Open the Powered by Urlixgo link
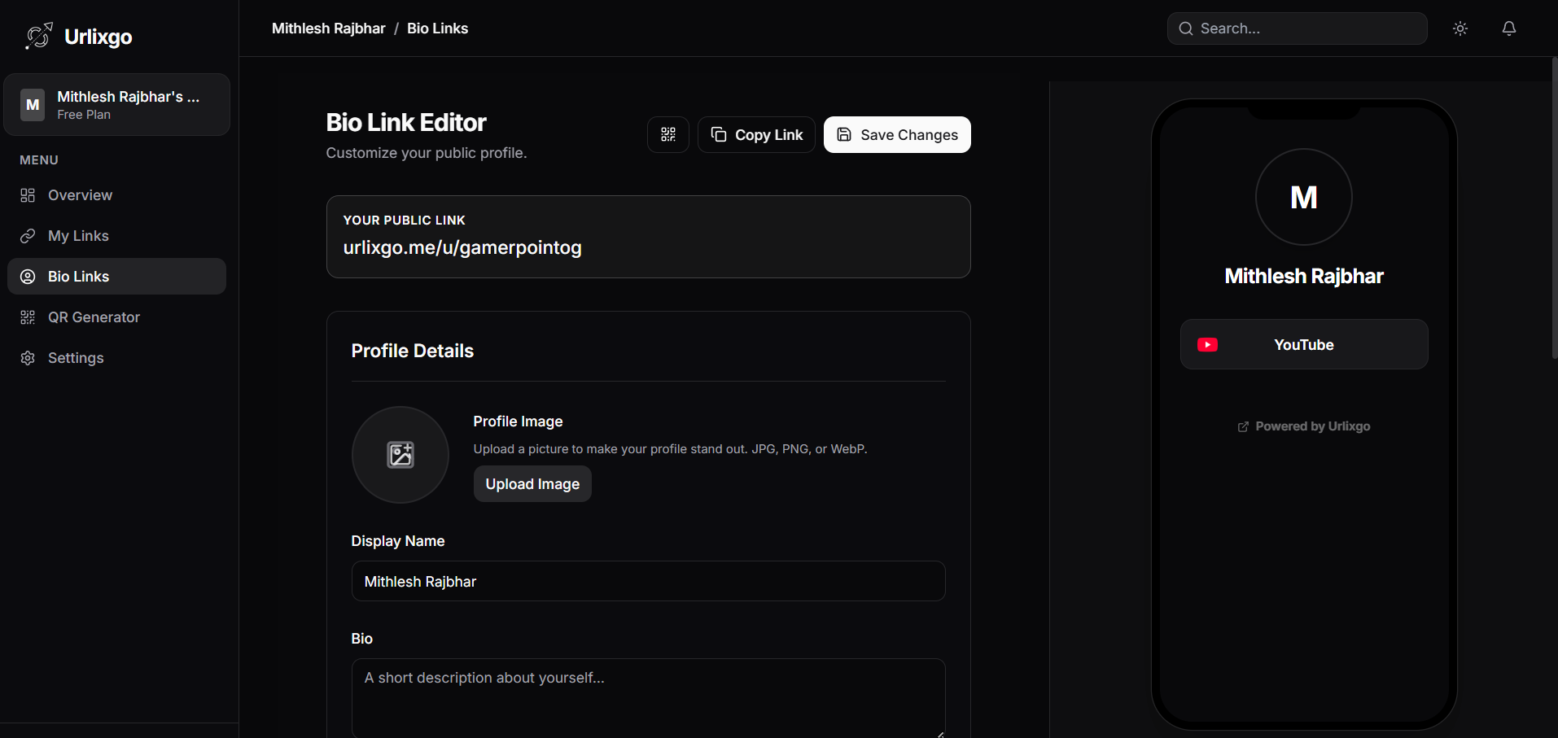 click(1304, 426)
